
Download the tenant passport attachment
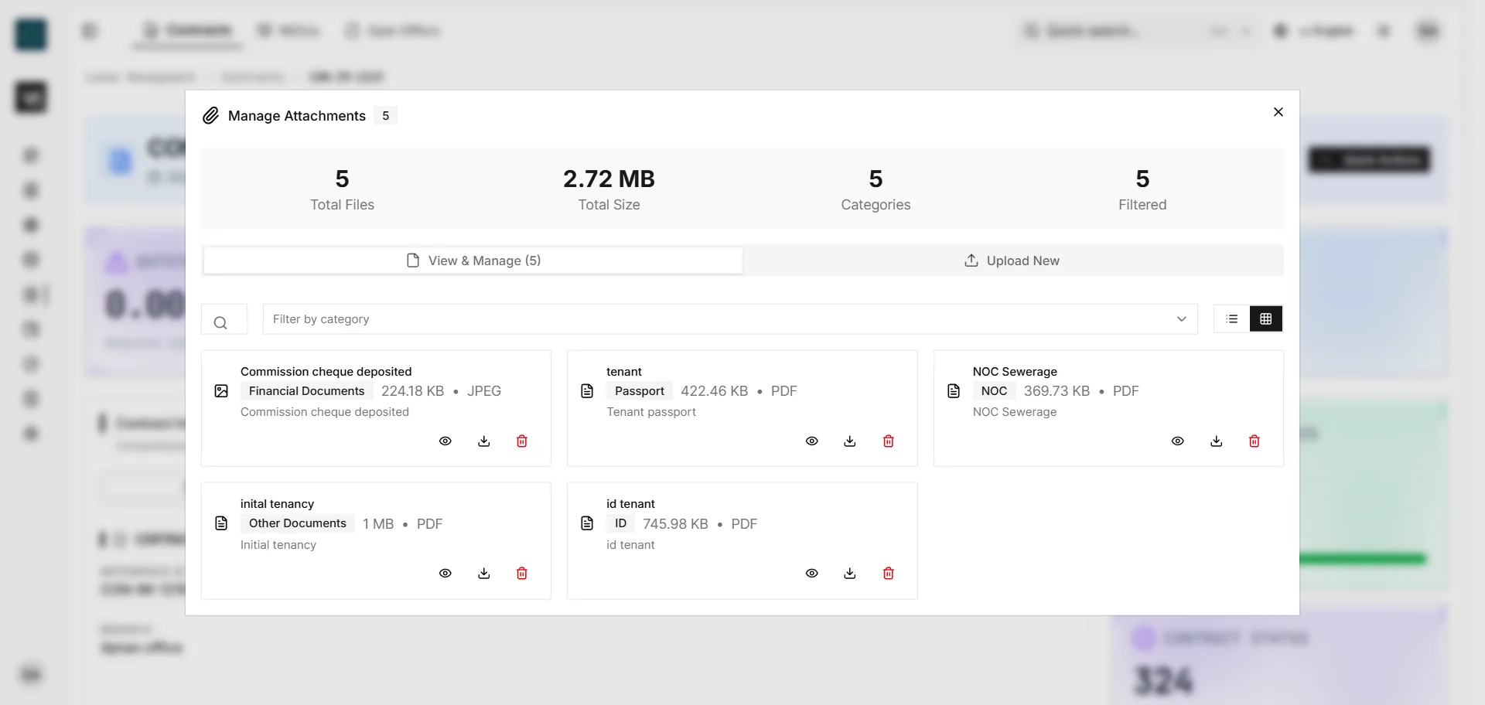pos(849,441)
